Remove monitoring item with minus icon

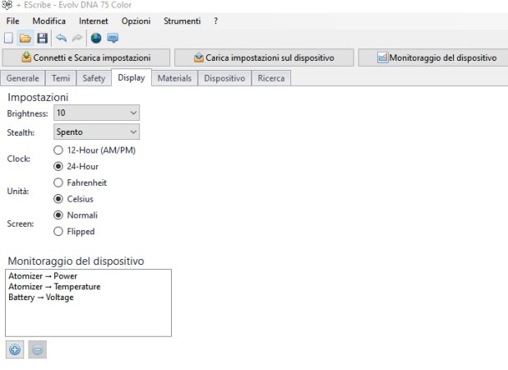click(37, 349)
